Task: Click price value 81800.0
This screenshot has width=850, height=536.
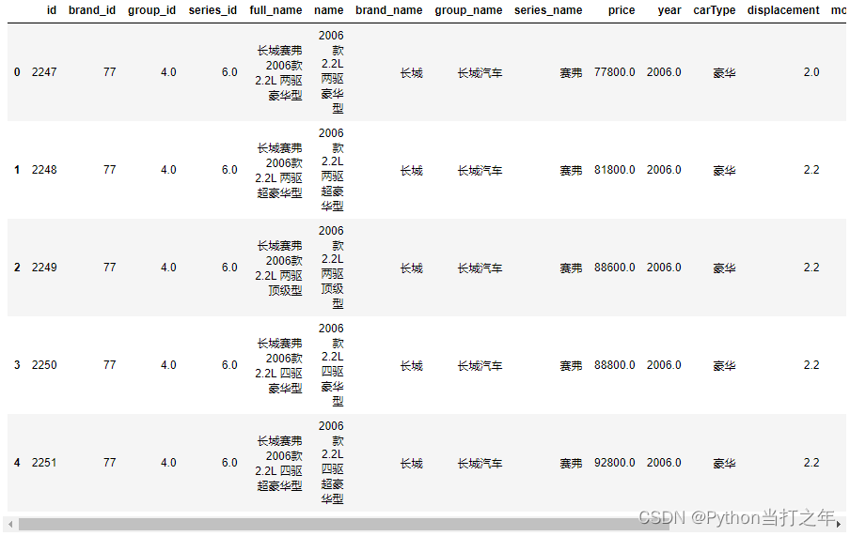Action: point(615,170)
